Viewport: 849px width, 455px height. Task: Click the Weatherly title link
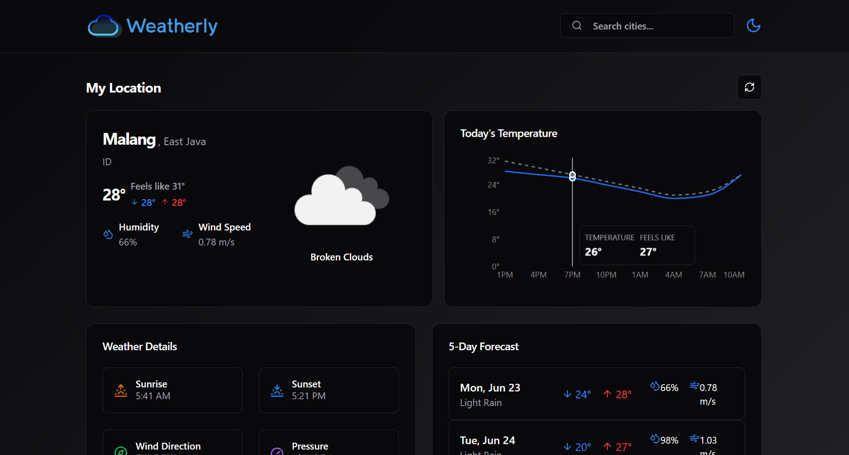172,26
